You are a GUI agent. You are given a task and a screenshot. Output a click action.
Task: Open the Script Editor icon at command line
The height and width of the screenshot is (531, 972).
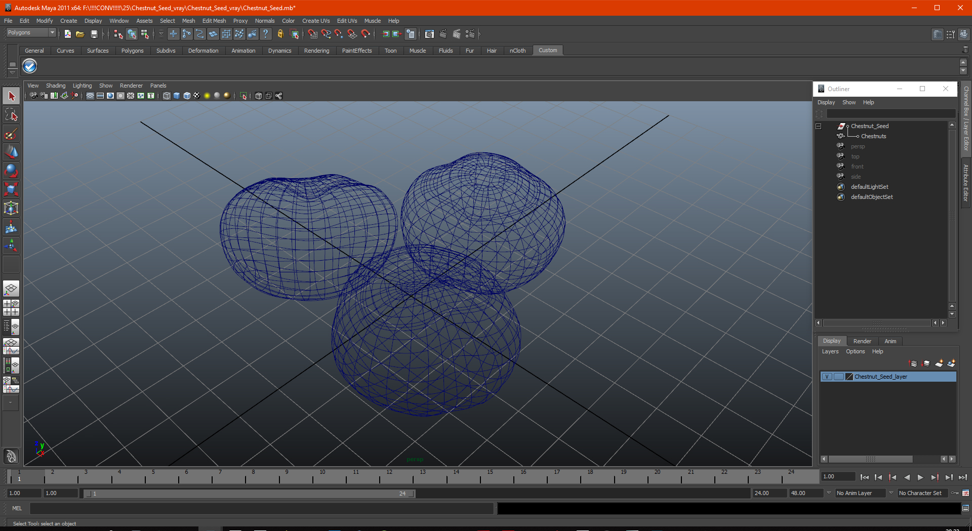965,508
